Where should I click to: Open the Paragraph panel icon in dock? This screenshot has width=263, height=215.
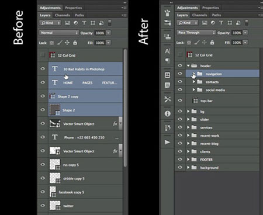click(167, 61)
